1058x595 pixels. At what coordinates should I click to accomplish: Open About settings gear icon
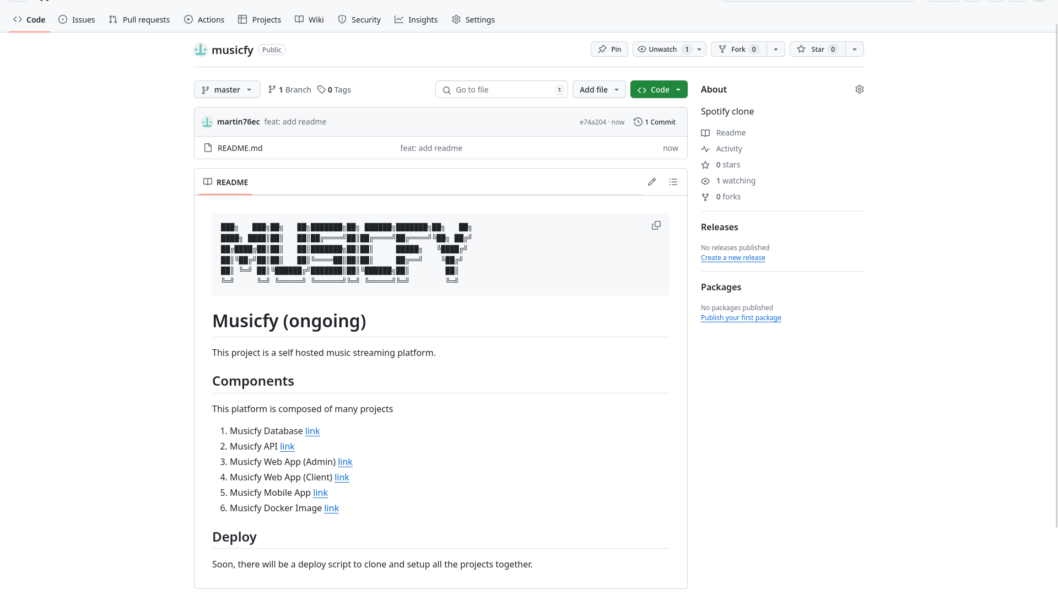pyautogui.click(x=859, y=89)
